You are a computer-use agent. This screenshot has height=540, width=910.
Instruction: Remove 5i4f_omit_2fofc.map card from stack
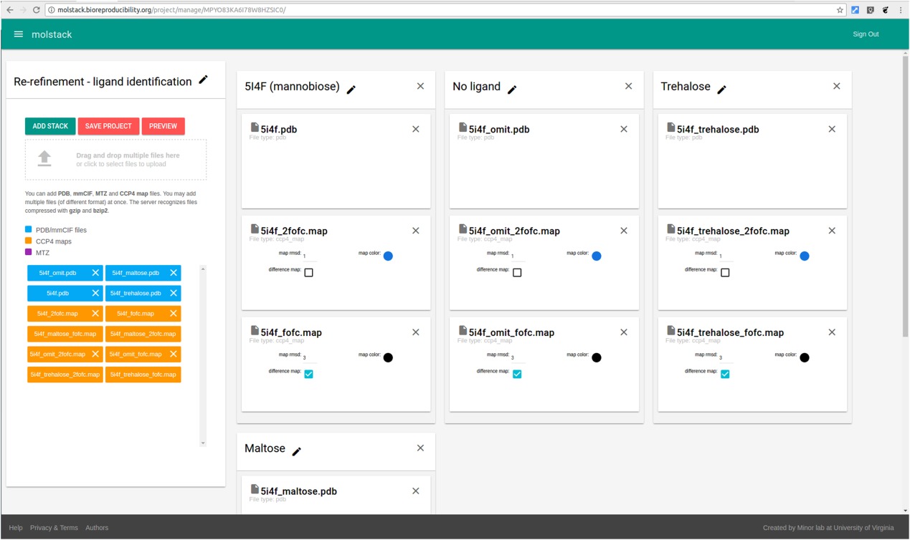click(624, 231)
